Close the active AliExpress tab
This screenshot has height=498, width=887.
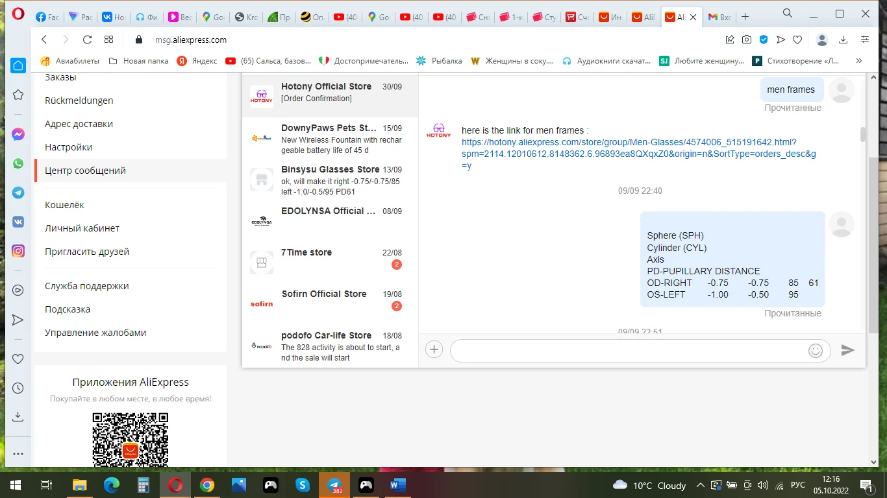tap(693, 18)
